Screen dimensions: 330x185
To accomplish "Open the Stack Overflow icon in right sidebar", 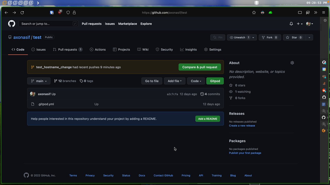I will [324, 83].
